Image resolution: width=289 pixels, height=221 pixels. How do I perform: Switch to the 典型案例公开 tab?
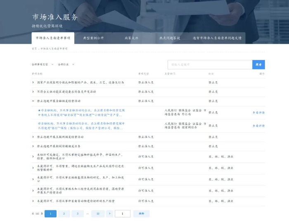click(93, 38)
